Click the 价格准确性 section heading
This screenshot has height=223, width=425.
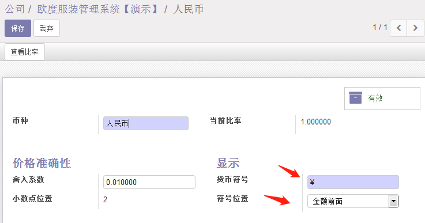(42, 163)
